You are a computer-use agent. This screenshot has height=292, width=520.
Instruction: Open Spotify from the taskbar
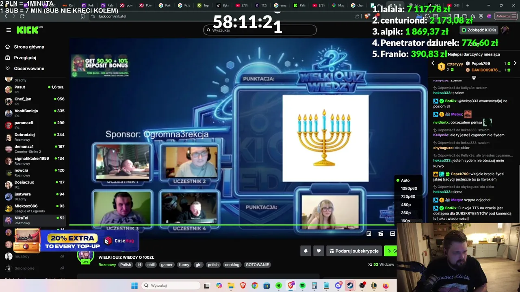tap(303, 286)
